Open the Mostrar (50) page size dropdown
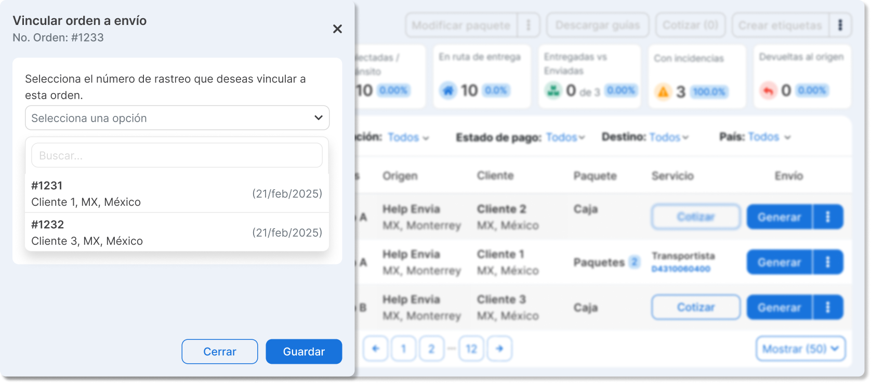The image size is (871, 383). coord(801,349)
